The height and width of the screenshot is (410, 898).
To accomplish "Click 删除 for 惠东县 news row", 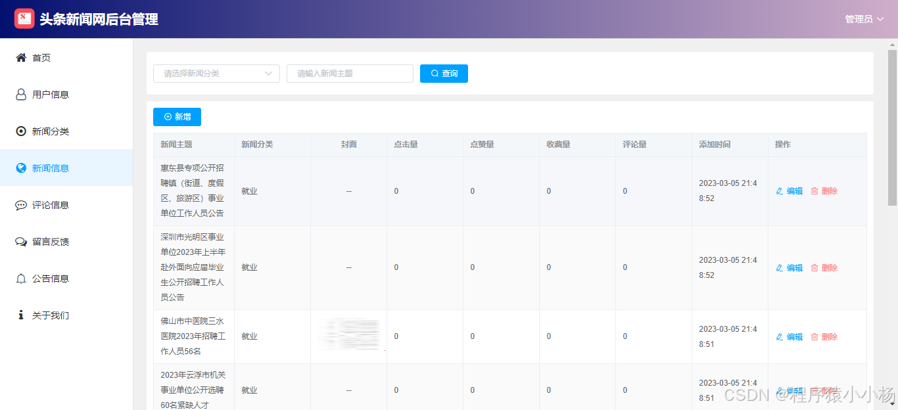I will pyautogui.click(x=824, y=191).
